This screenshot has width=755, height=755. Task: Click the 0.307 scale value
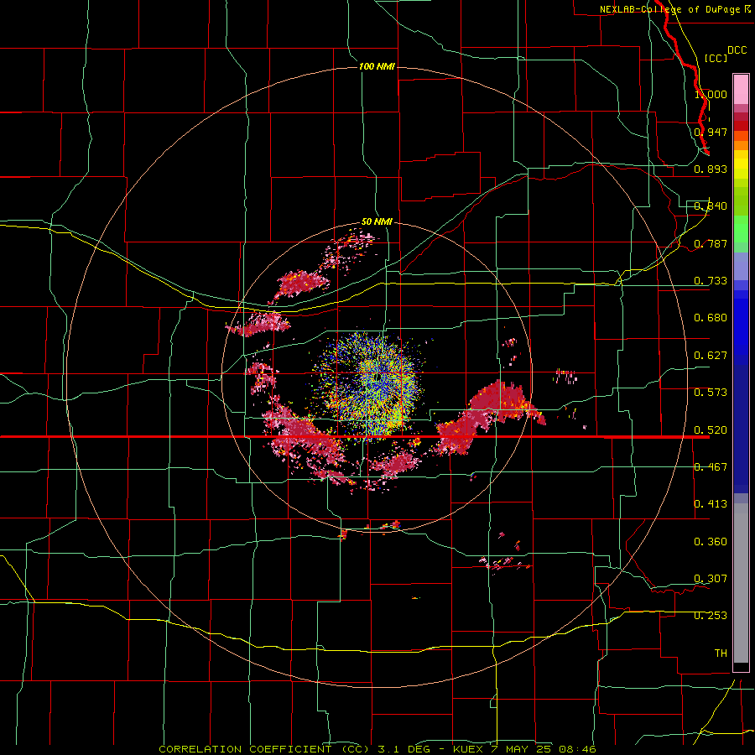pyautogui.click(x=711, y=578)
